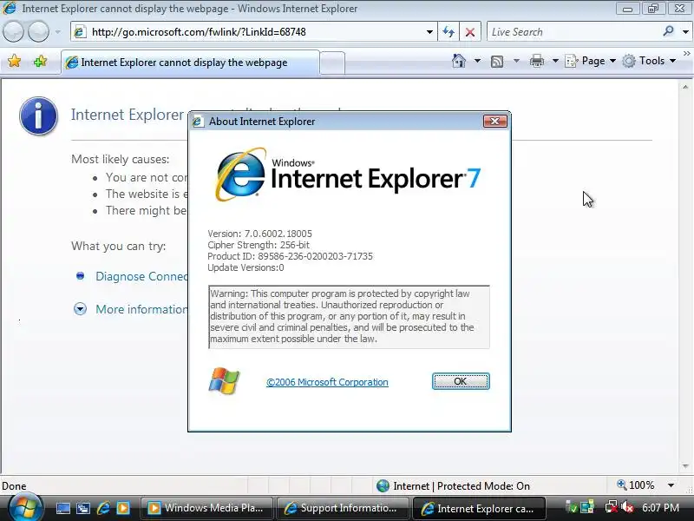Click the network disconnected tray icon

pyautogui.click(x=612, y=507)
